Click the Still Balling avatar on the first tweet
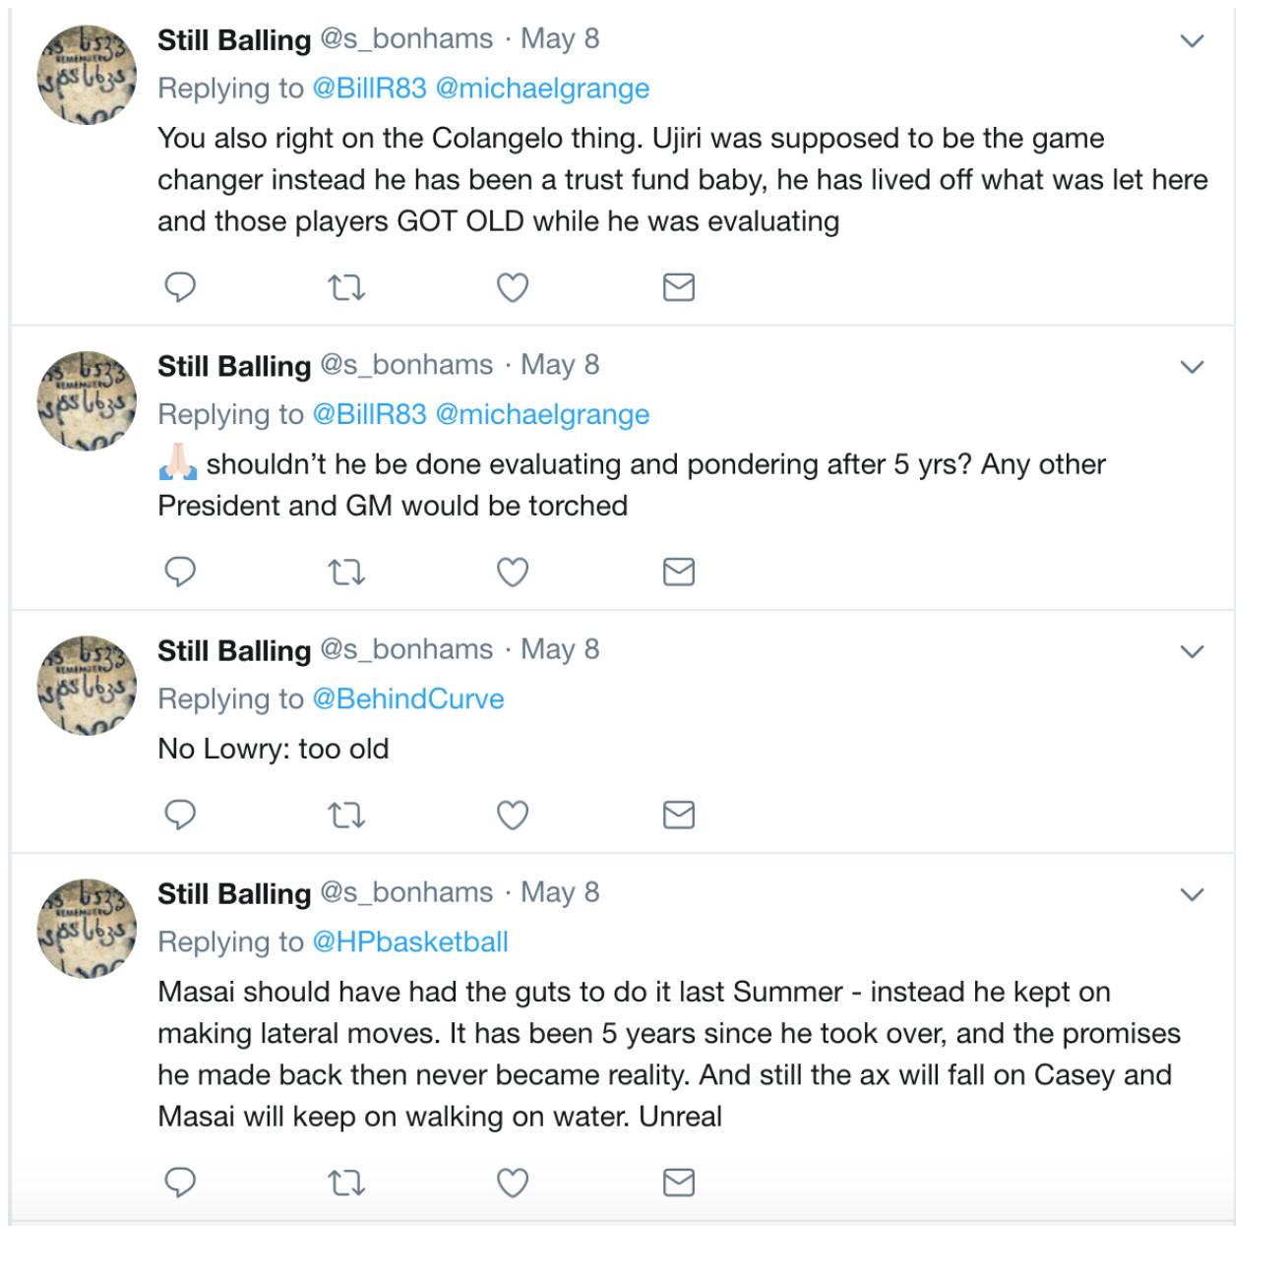 (x=87, y=76)
